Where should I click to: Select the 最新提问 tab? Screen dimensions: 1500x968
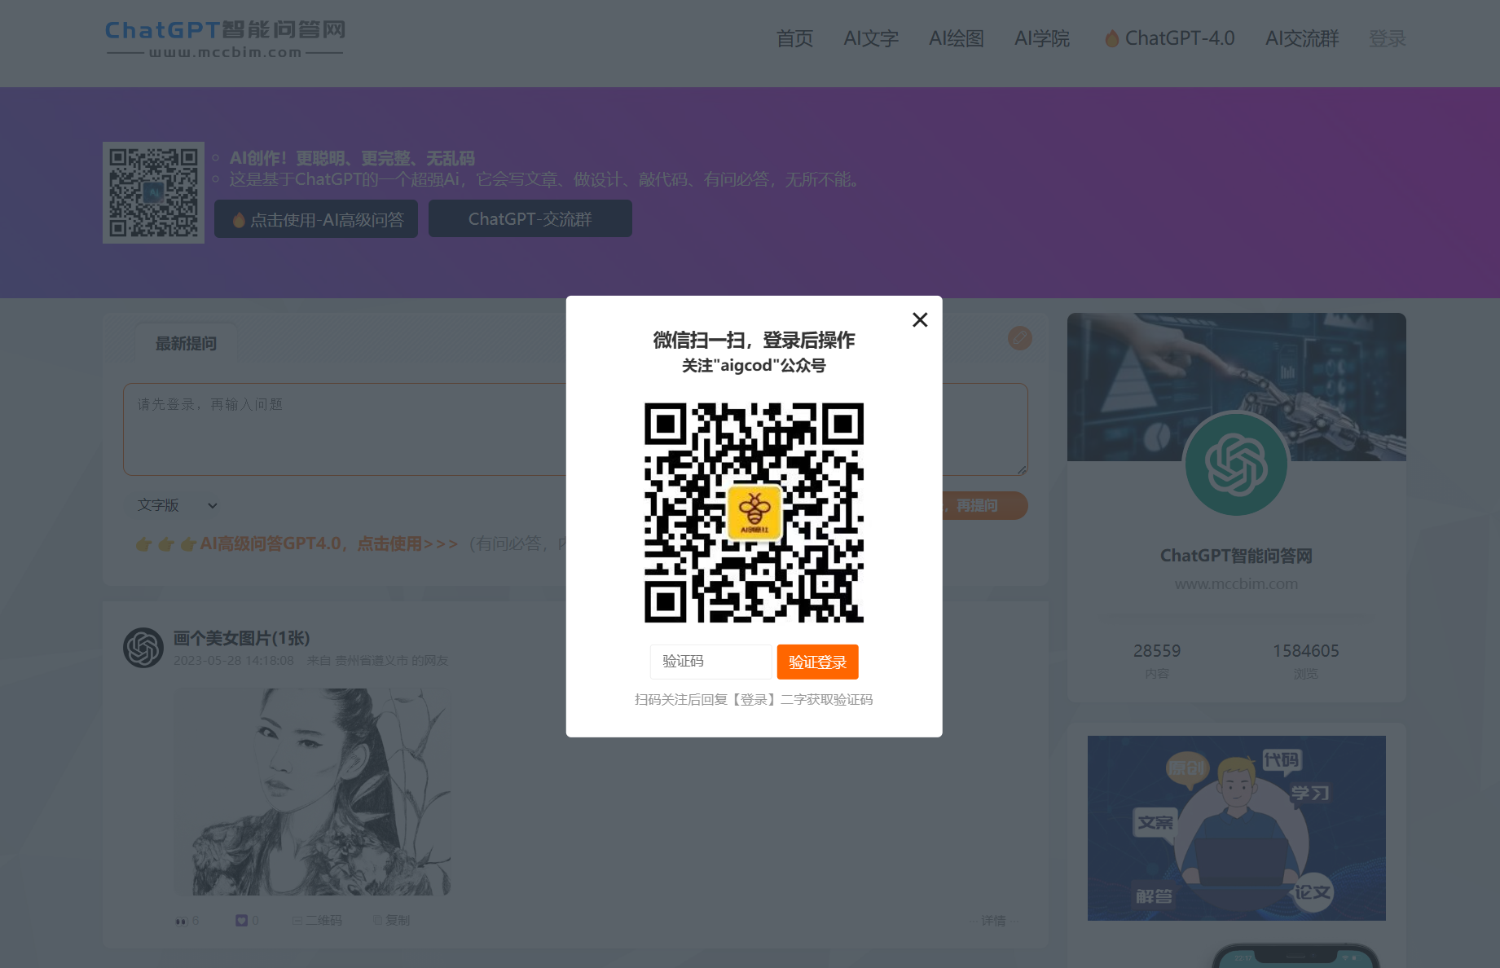point(186,343)
